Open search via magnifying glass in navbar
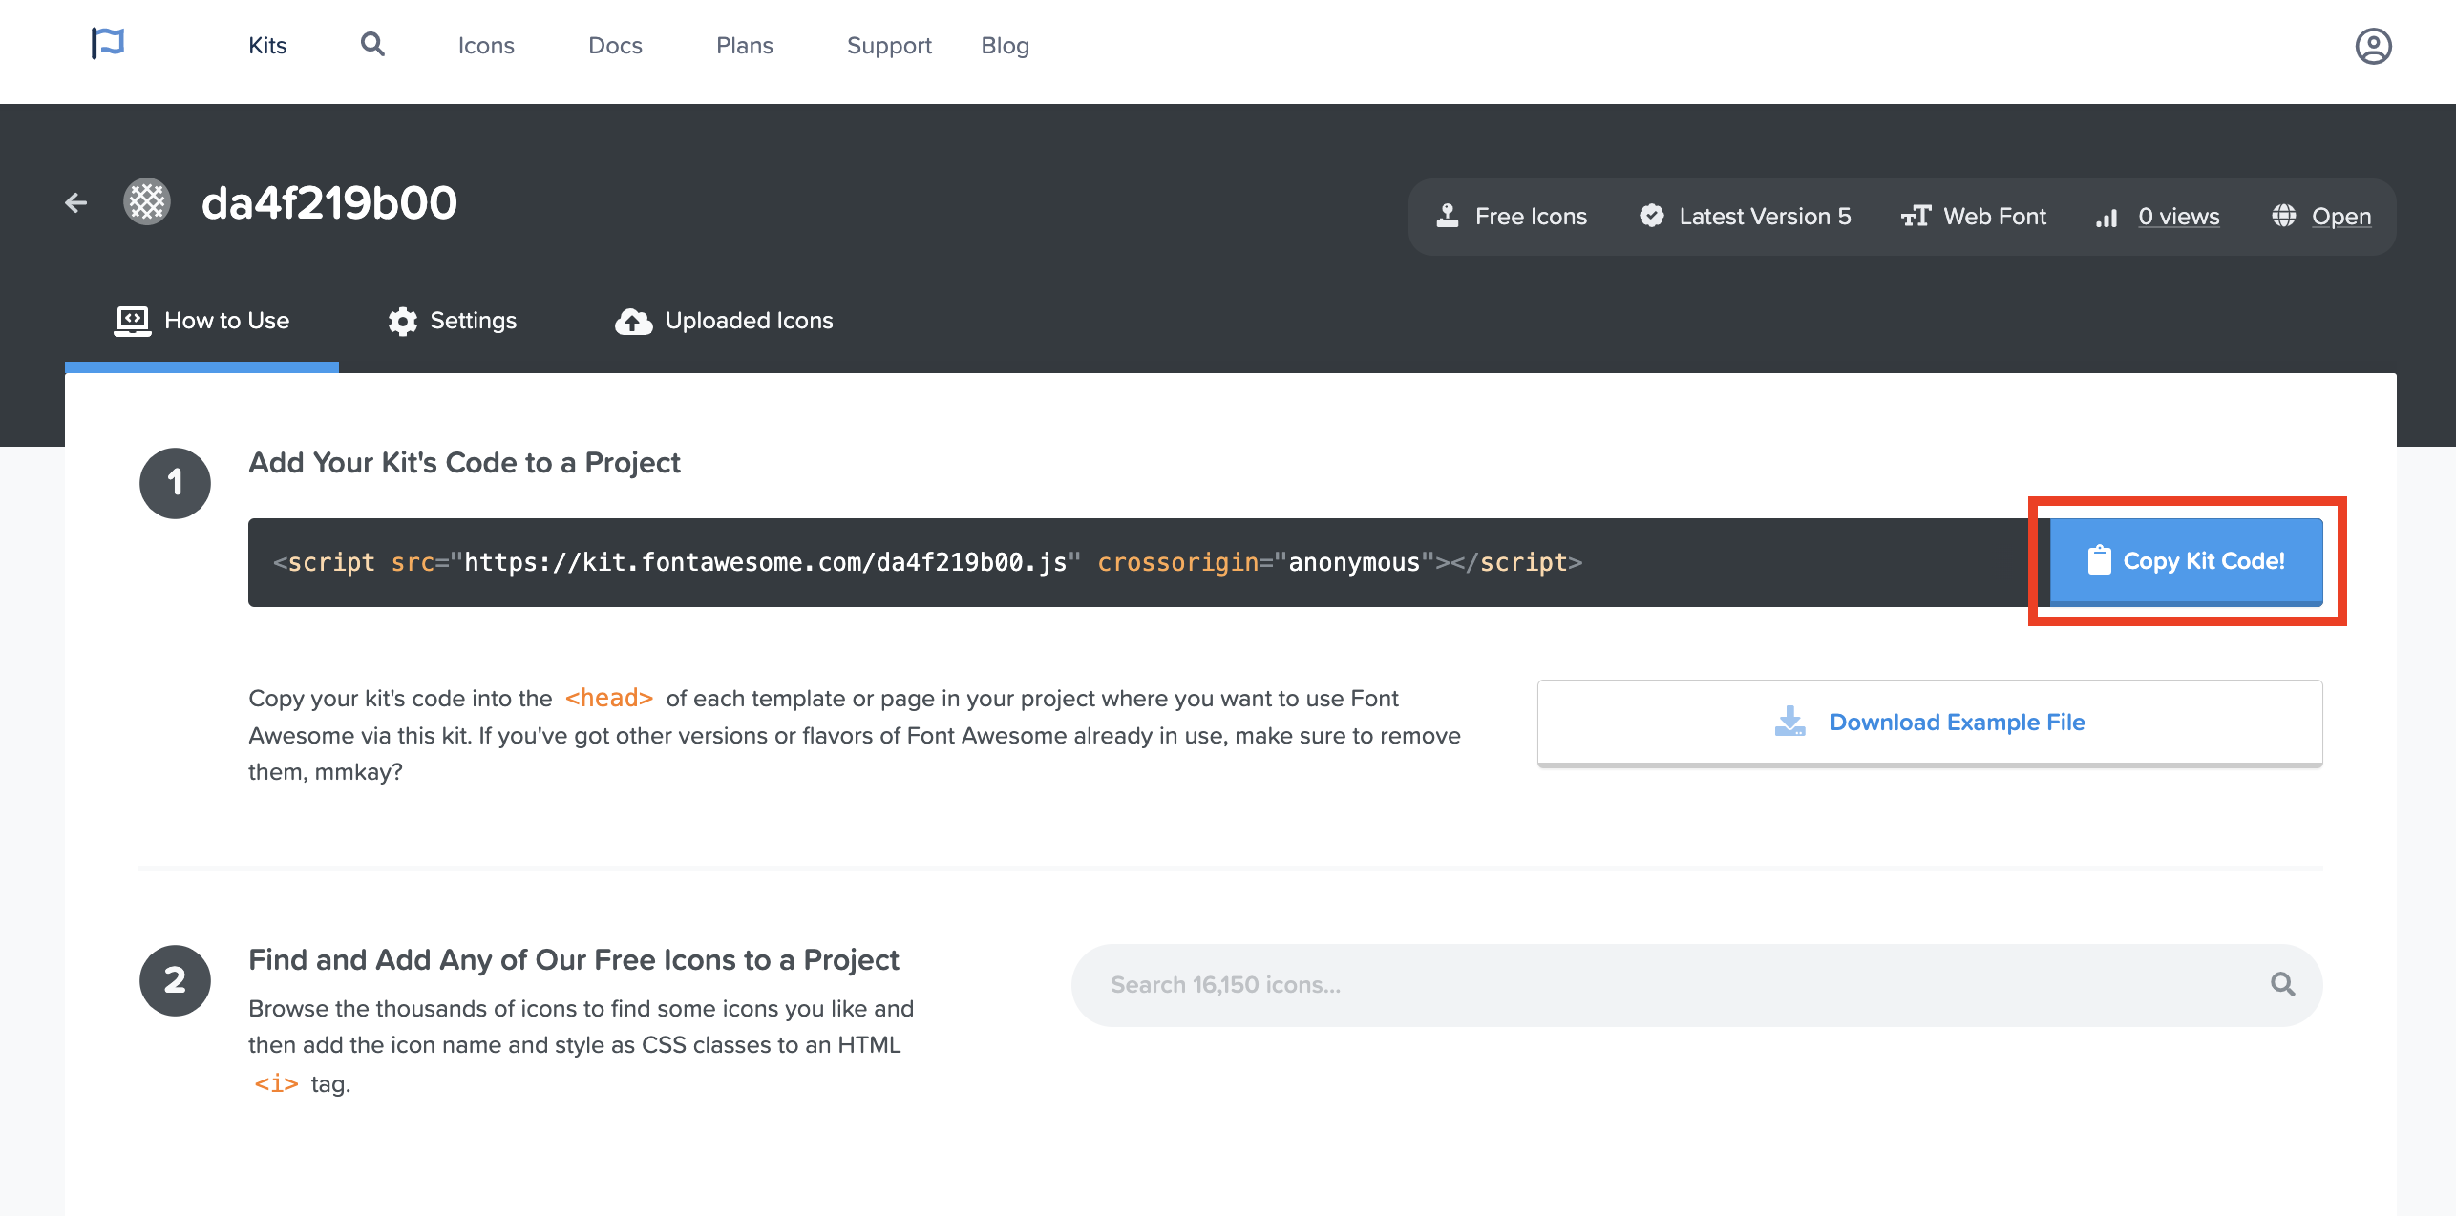Viewport: 2456px width, 1216px height. (x=372, y=44)
